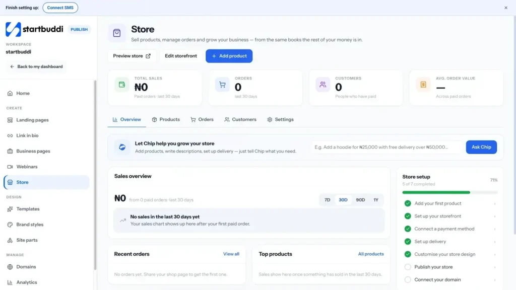Click the Templates sparkle icon

coord(10,209)
